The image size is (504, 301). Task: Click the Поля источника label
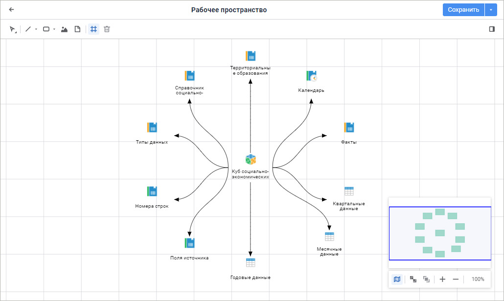click(190, 258)
